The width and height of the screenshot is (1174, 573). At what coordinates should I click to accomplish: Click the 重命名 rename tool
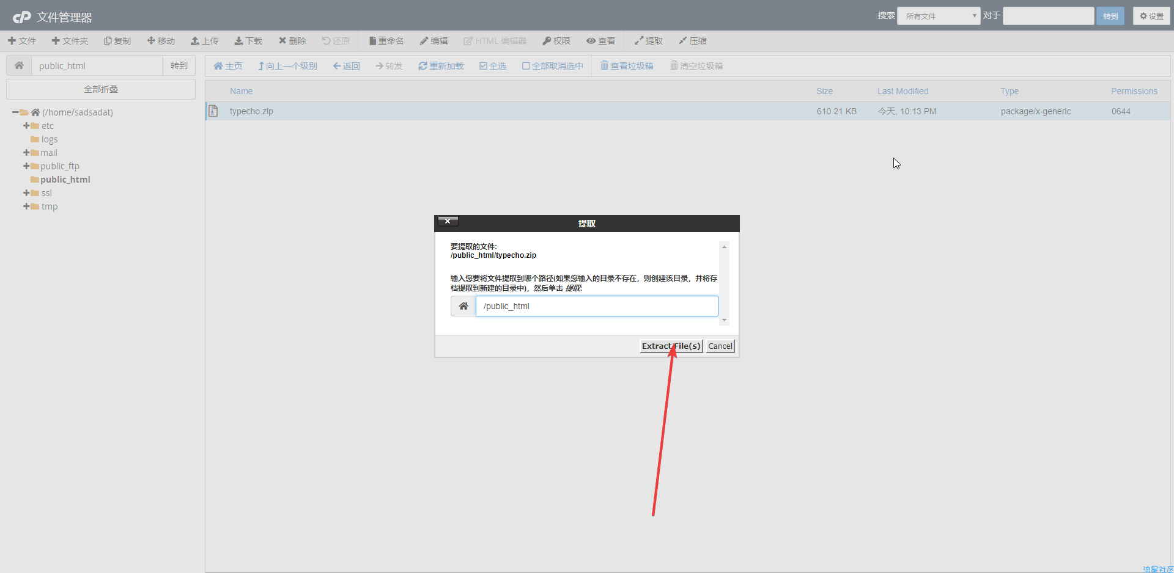pyautogui.click(x=386, y=41)
